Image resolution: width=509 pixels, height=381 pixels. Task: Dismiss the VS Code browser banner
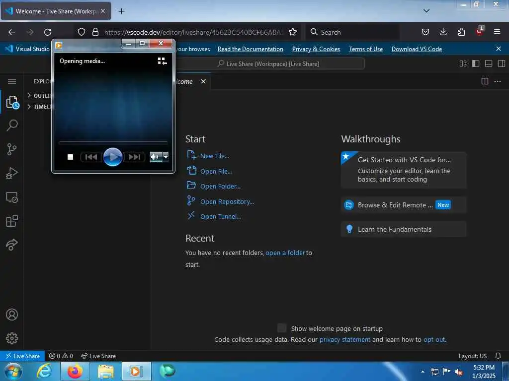pos(498,49)
